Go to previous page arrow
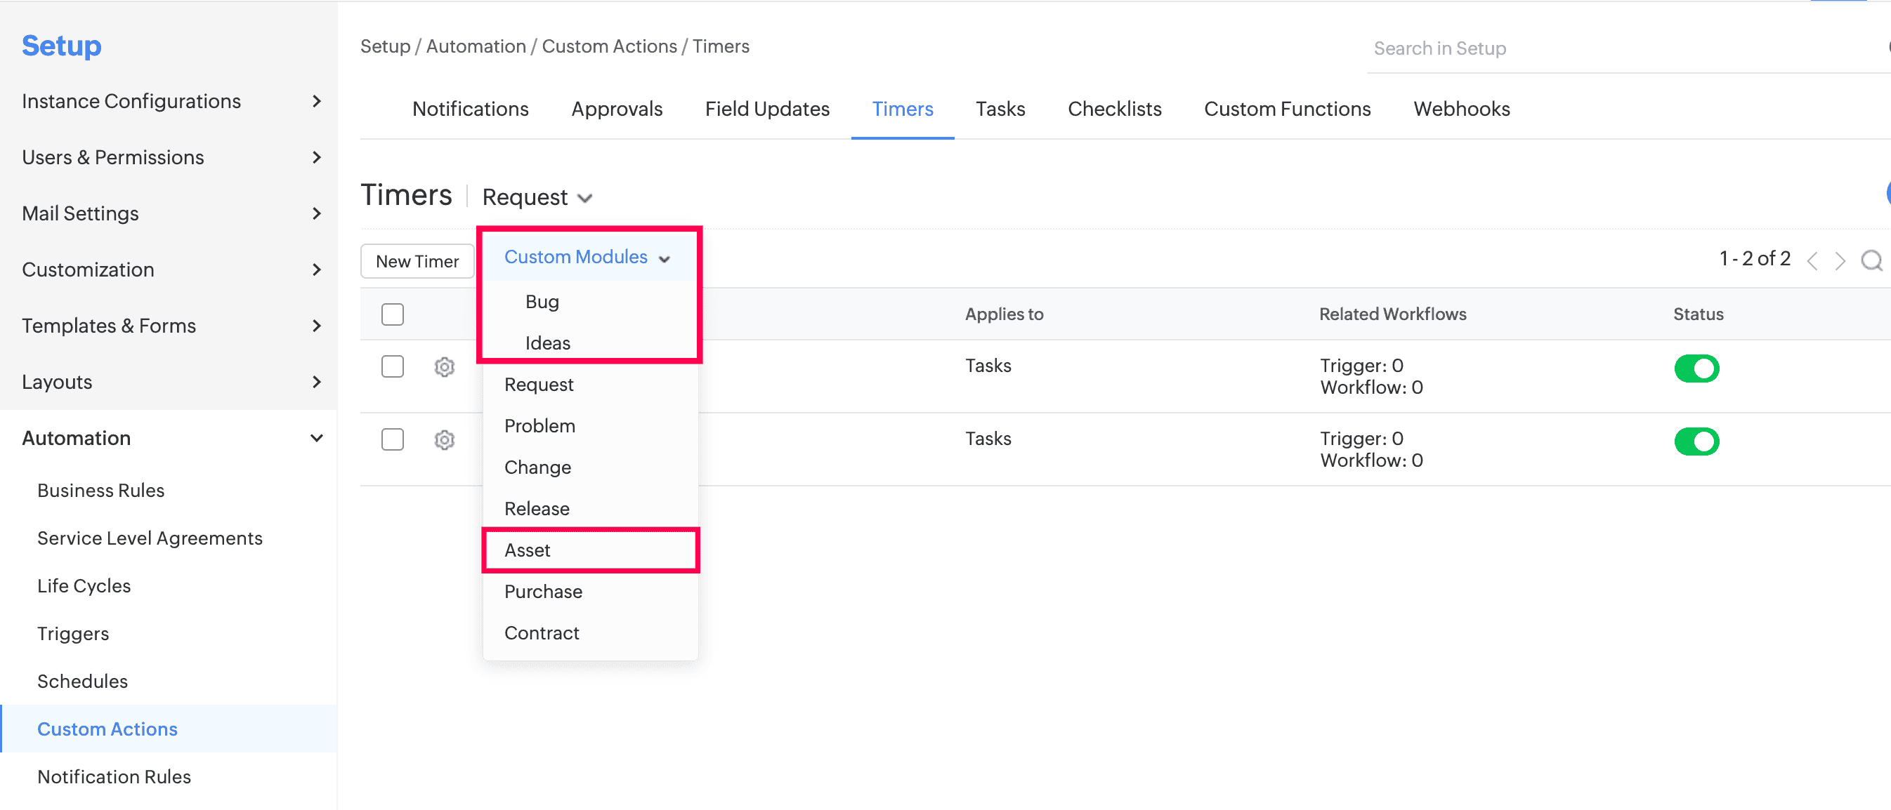Viewport: 1891px width, 810px height. click(1812, 260)
